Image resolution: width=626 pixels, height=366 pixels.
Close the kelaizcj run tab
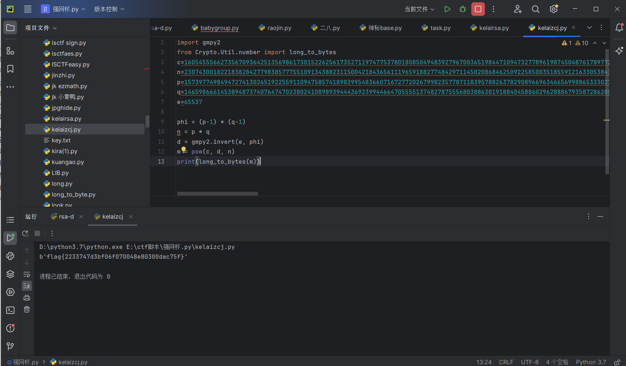point(131,217)
